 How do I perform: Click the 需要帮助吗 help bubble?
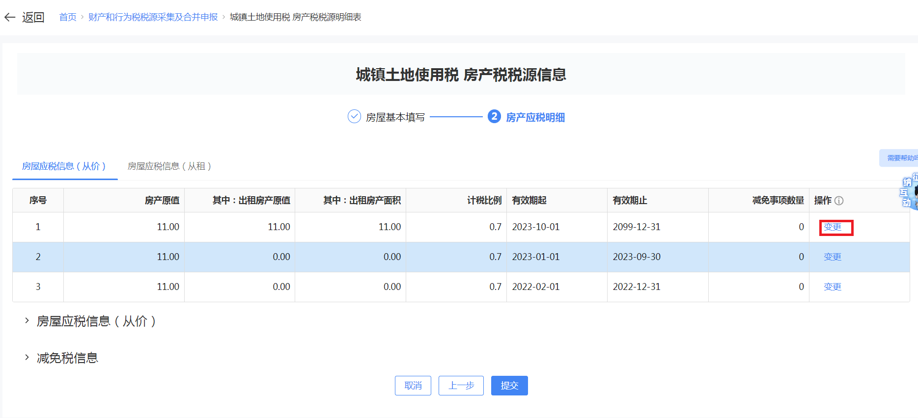(900, 158)
